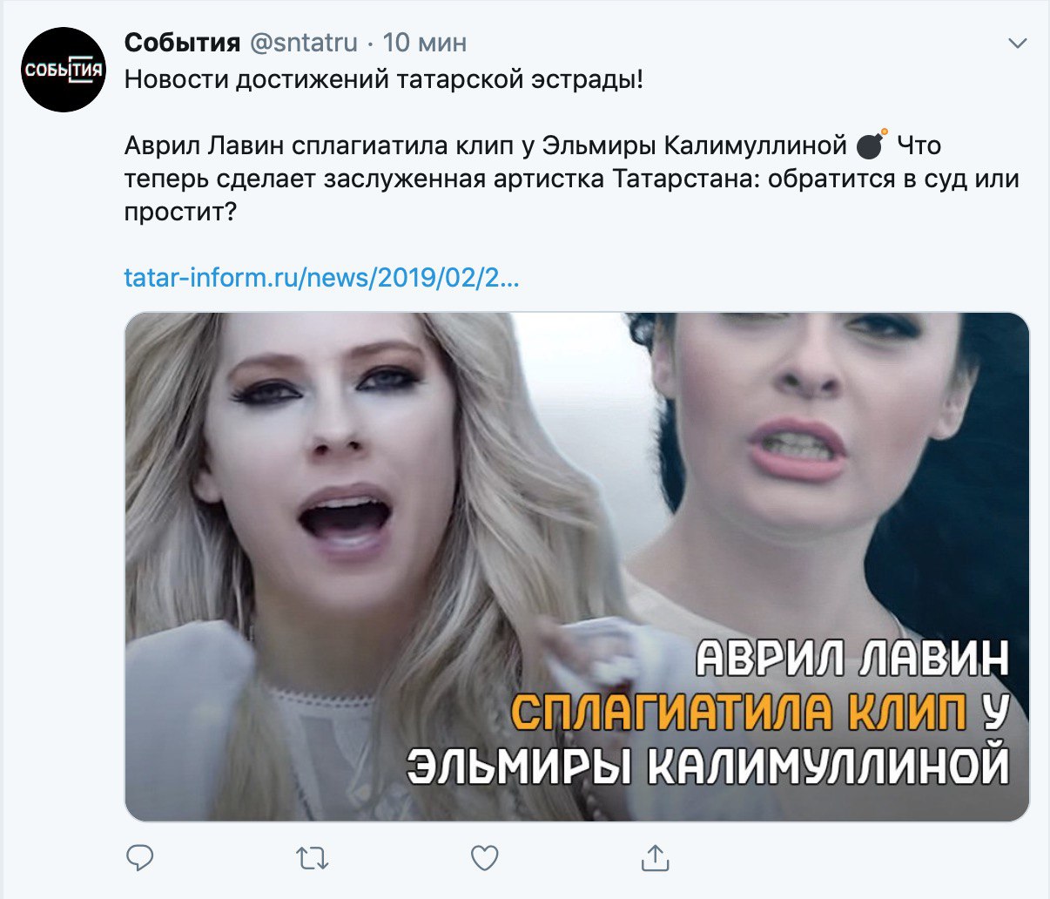Click the tweet sentence starting Аврил Лавин сплагиатила
Image resolution: width=1050 pixels, height=899 pixels.
[x=486, y=145]
